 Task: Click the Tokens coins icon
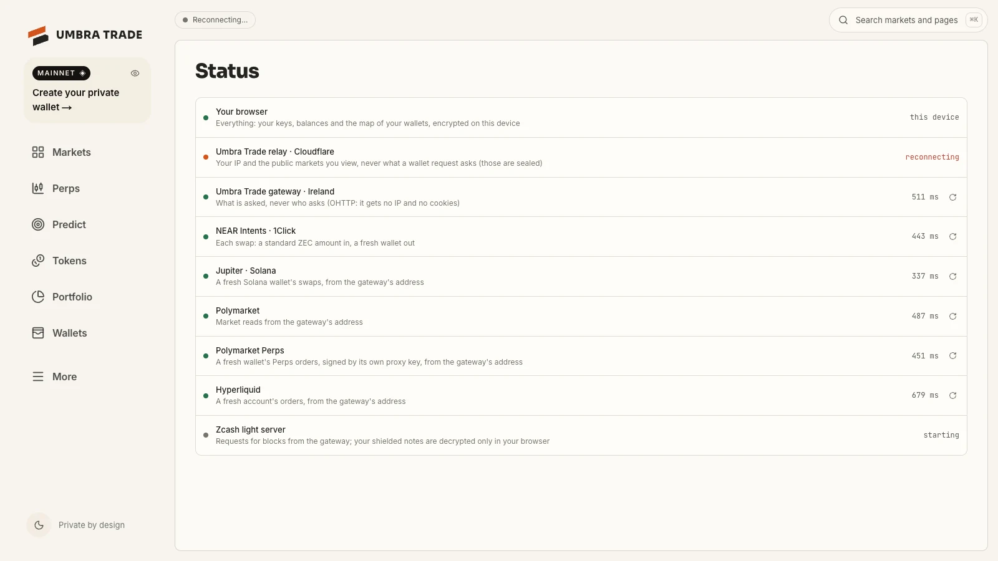pyautogui.click(x=38, y=261)
